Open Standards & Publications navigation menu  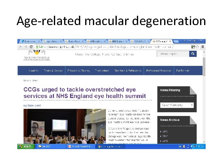tap(128, 71)
